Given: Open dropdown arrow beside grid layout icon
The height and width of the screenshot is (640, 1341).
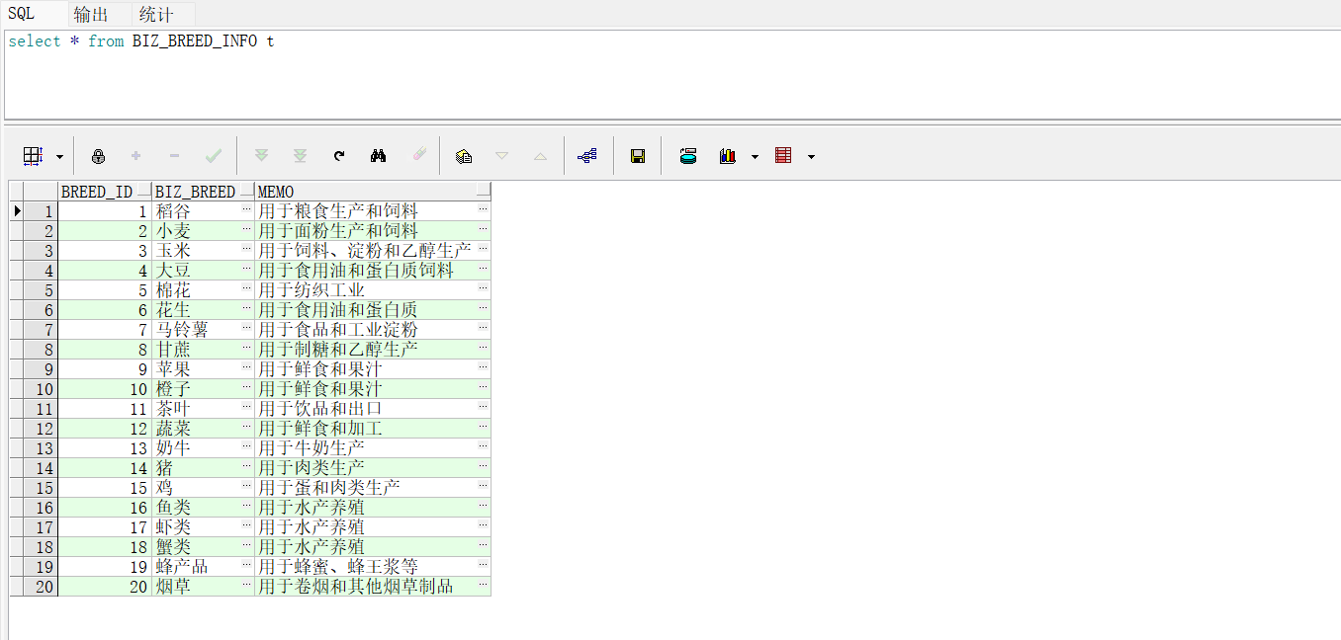Looking at the screenshot, I should pos(59,157).
